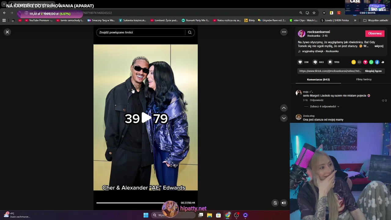
Task: Go to next video with down arrow
Action: [284, 118]
